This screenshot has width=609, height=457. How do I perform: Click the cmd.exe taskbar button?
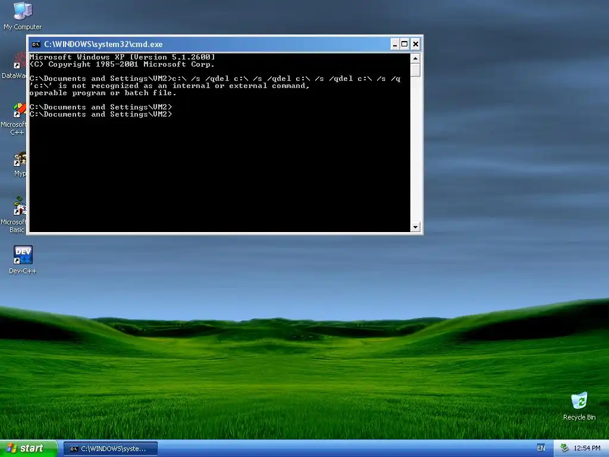110,449
